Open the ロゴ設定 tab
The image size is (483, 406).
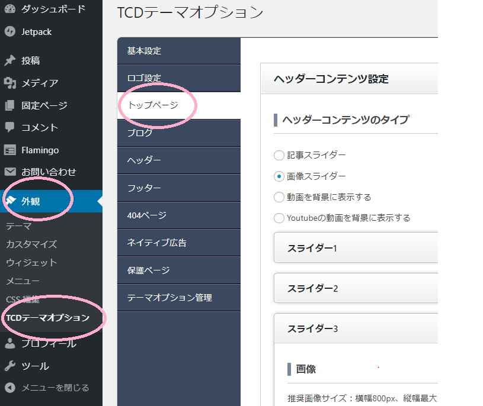tap(178, 78)
